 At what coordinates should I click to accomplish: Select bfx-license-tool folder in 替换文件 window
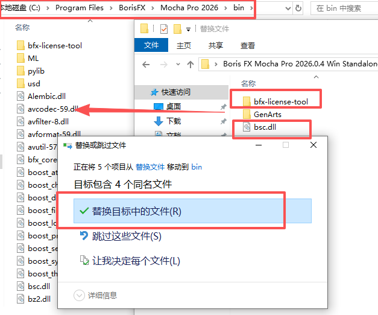276,101
